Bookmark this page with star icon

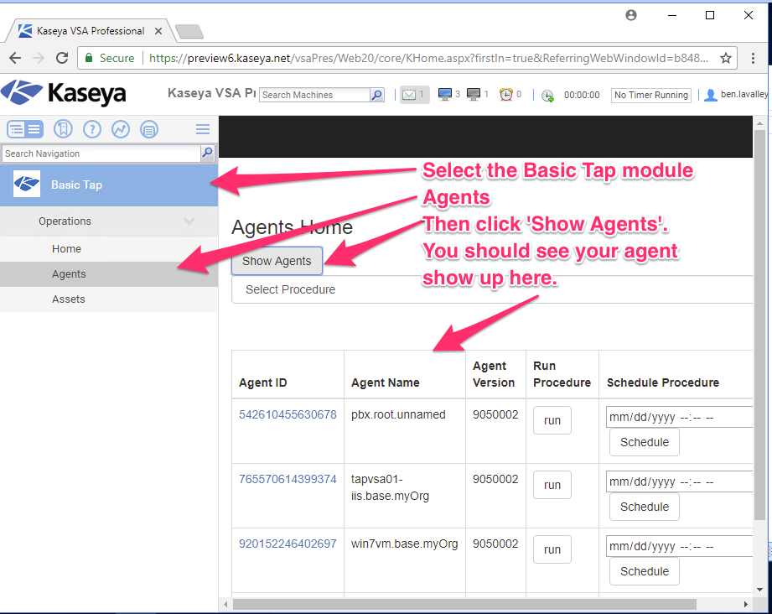726,58
